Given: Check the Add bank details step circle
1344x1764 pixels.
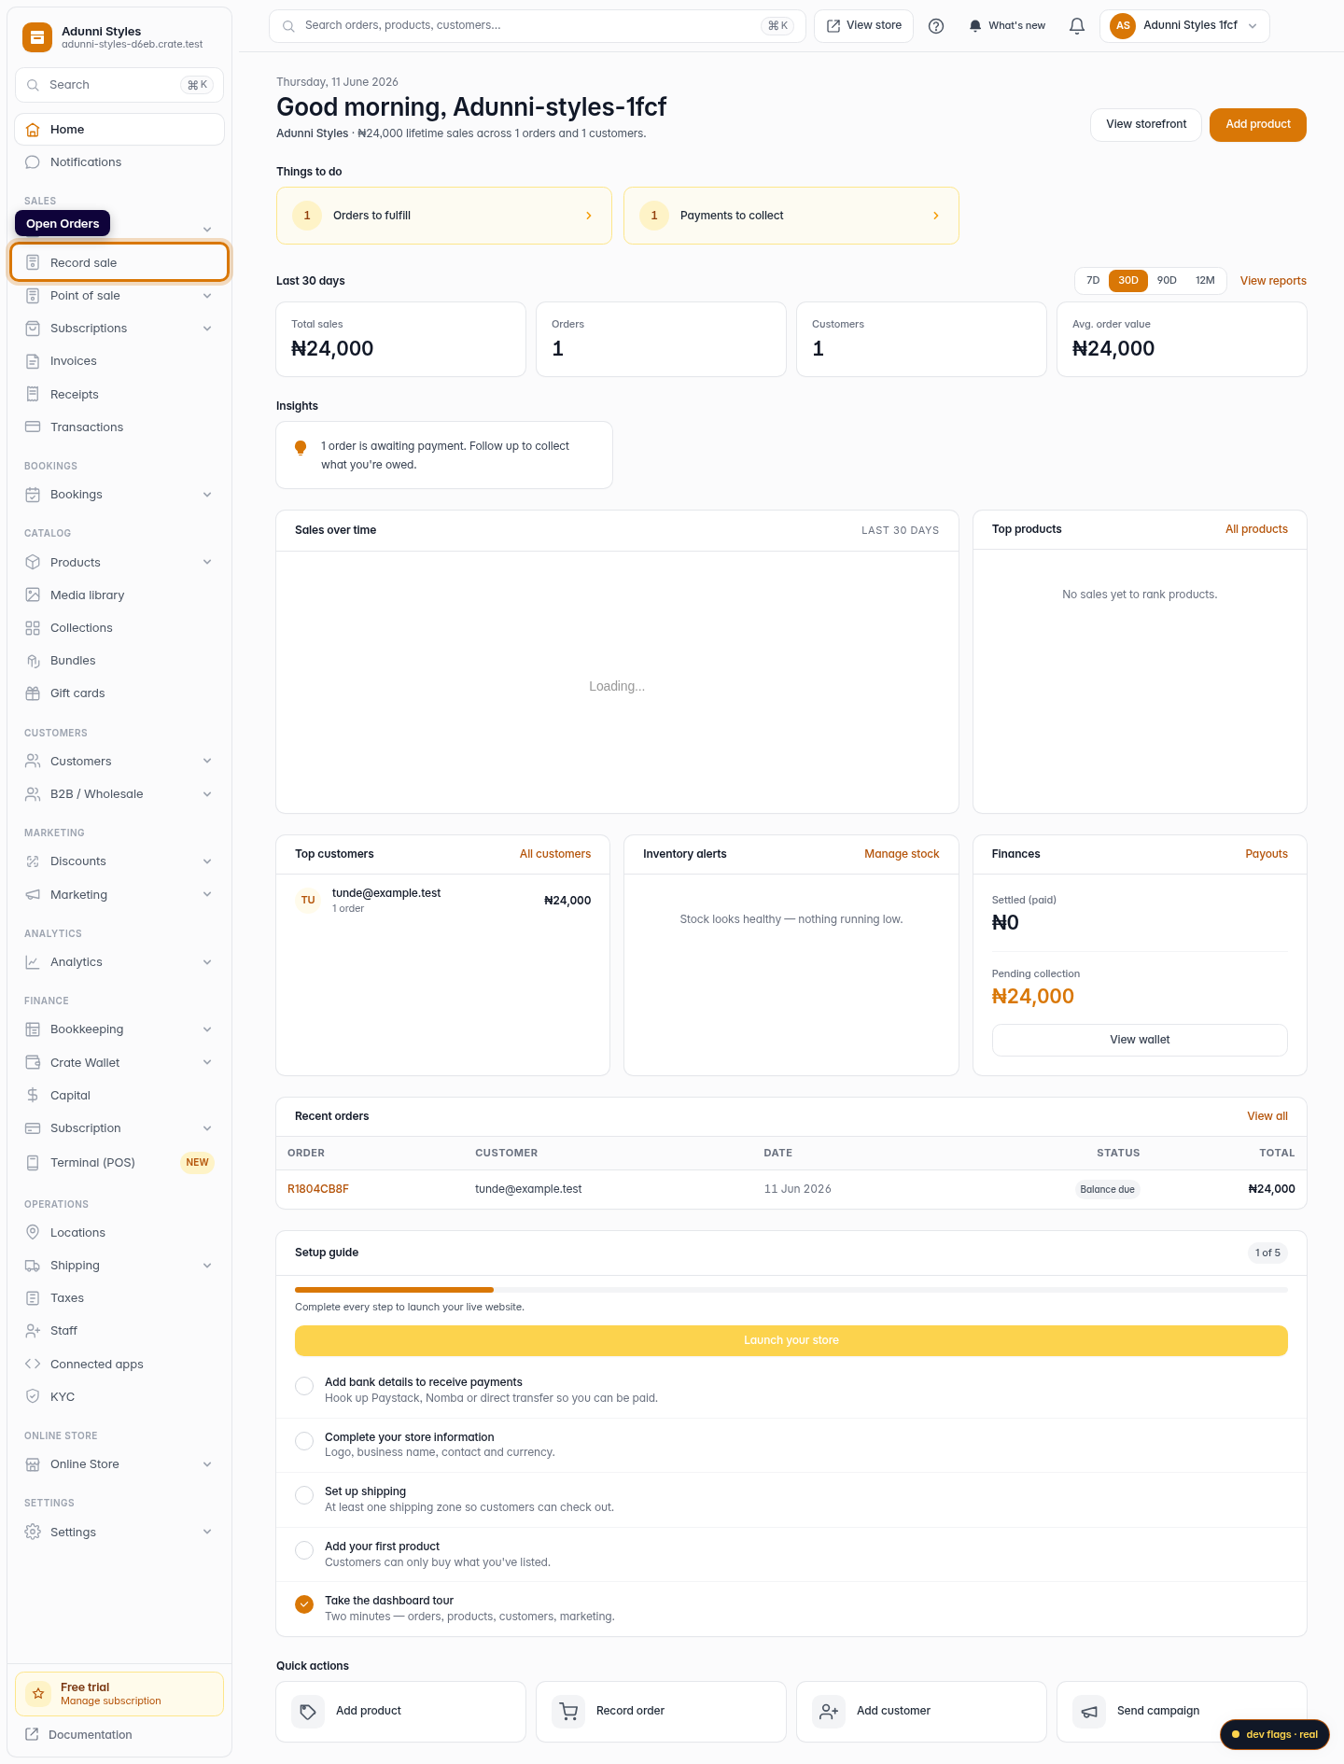Looking at the screenshot, I should 304,1386.
